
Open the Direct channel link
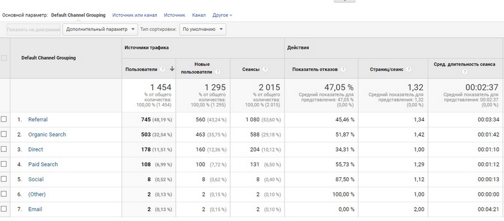pyautogui.click(x=35, y=149)
